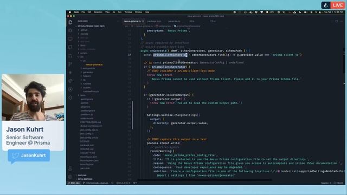Click the SSH: dev remote indicator
347x195 pixels.
pyautogui.click(x=74, y=183)
